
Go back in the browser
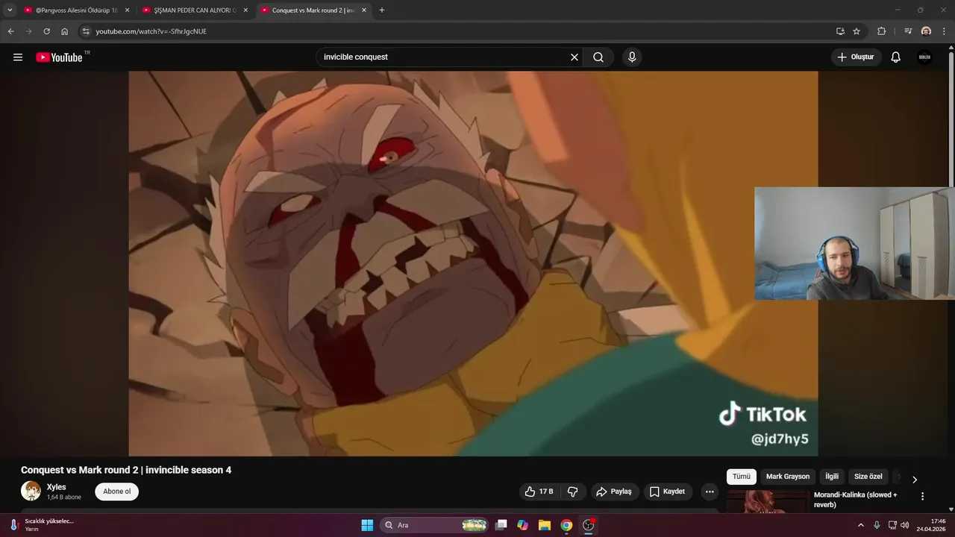(x=11, y=31)
